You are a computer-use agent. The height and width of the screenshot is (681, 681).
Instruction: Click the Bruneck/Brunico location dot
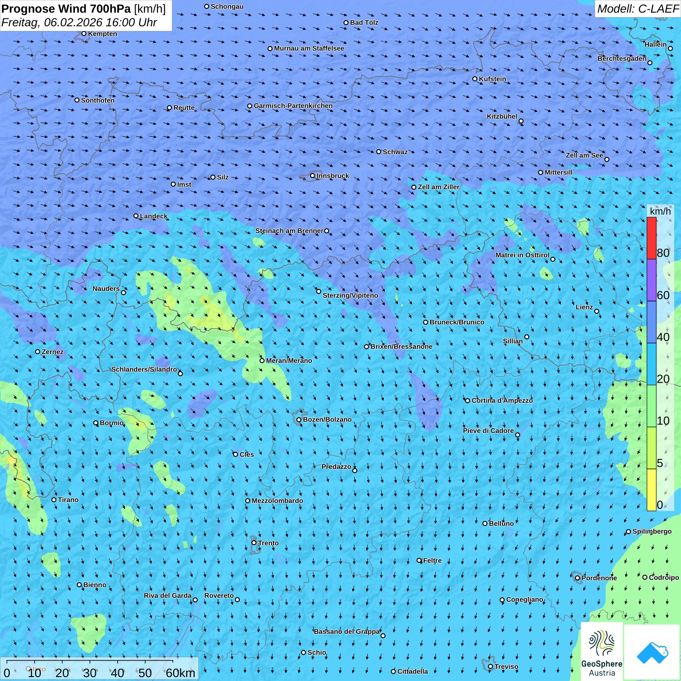[426, 322]
